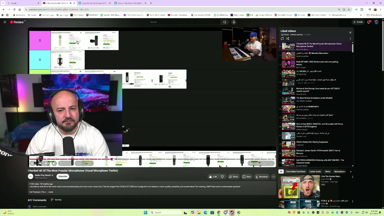Toggle closed captions in video player
This screenshot has width=384, height=216.
251,163
